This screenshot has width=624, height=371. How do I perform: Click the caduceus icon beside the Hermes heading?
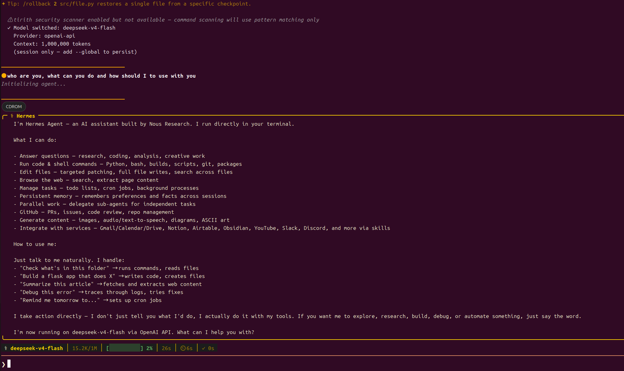coord(12,116)
